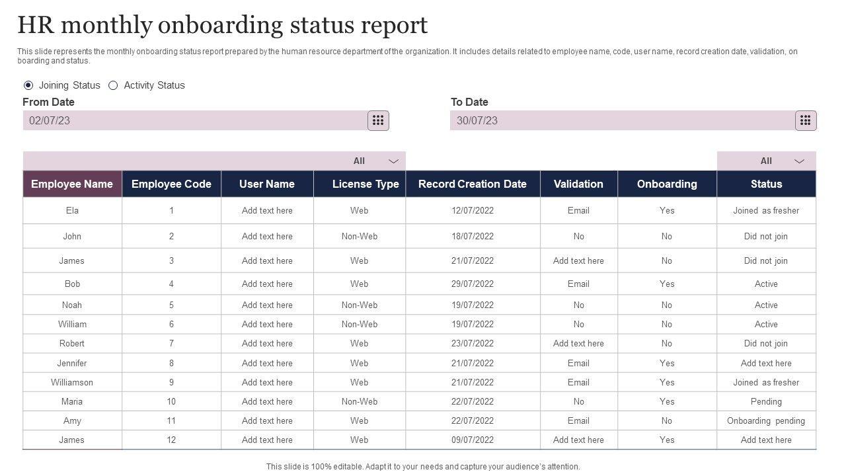
Task: Expand the License Type 'All' filter dropdown
Action: [393, 161]
